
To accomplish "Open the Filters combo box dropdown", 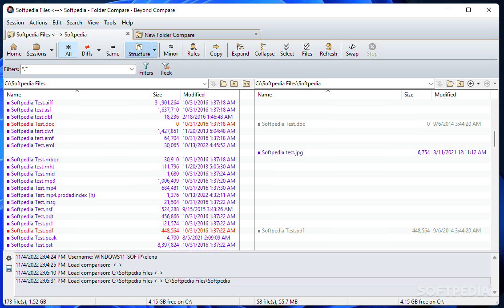I will pyautogui.click(x=132, y=69).
